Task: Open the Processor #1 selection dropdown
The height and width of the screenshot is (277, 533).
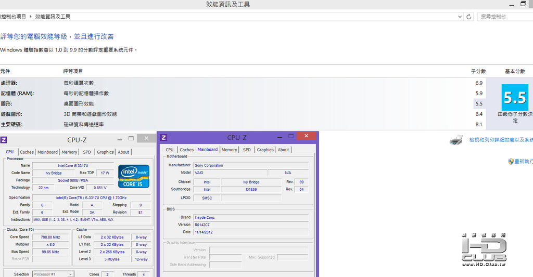Action: (x=53, y=274)
